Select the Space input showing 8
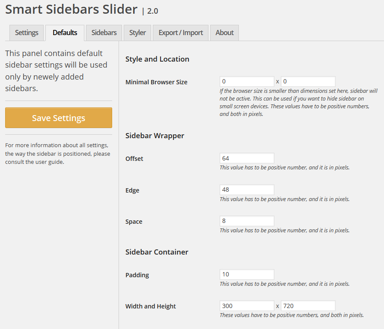 coord(247,221)
